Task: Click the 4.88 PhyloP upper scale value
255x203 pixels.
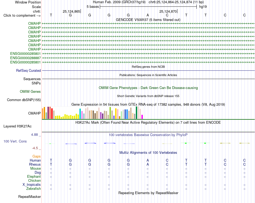Action: 34,135
